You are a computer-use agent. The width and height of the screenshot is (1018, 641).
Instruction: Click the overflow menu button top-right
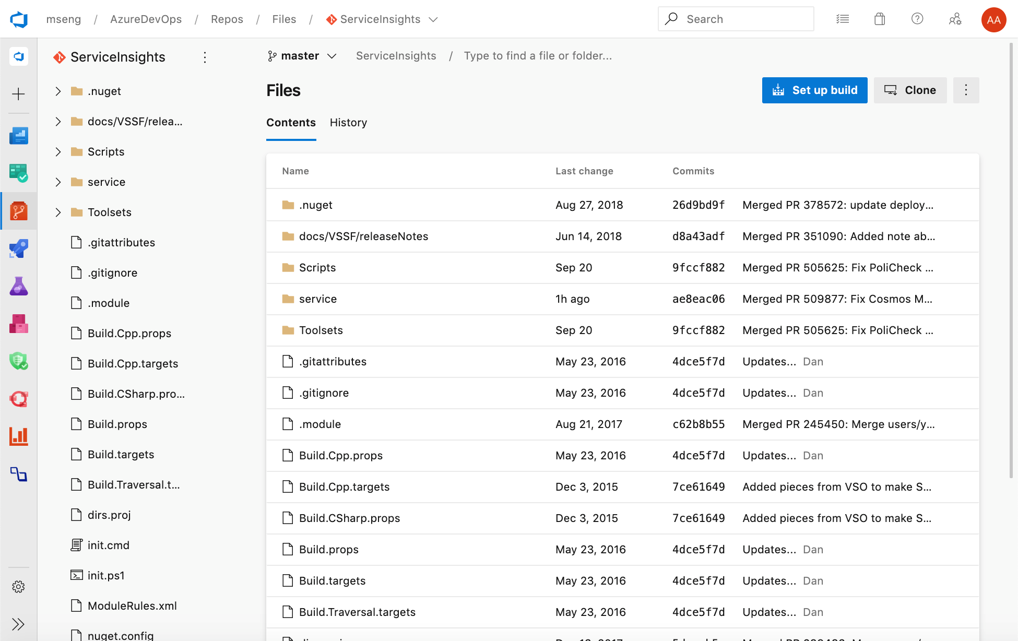[x=966, y=89]
